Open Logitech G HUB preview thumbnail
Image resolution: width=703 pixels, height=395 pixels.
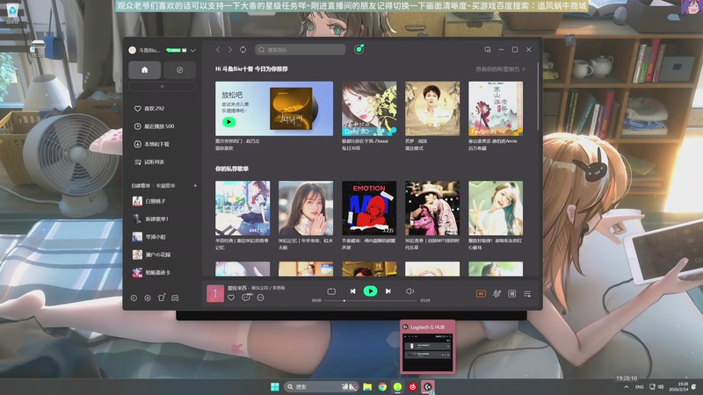[x=427, y=347]
